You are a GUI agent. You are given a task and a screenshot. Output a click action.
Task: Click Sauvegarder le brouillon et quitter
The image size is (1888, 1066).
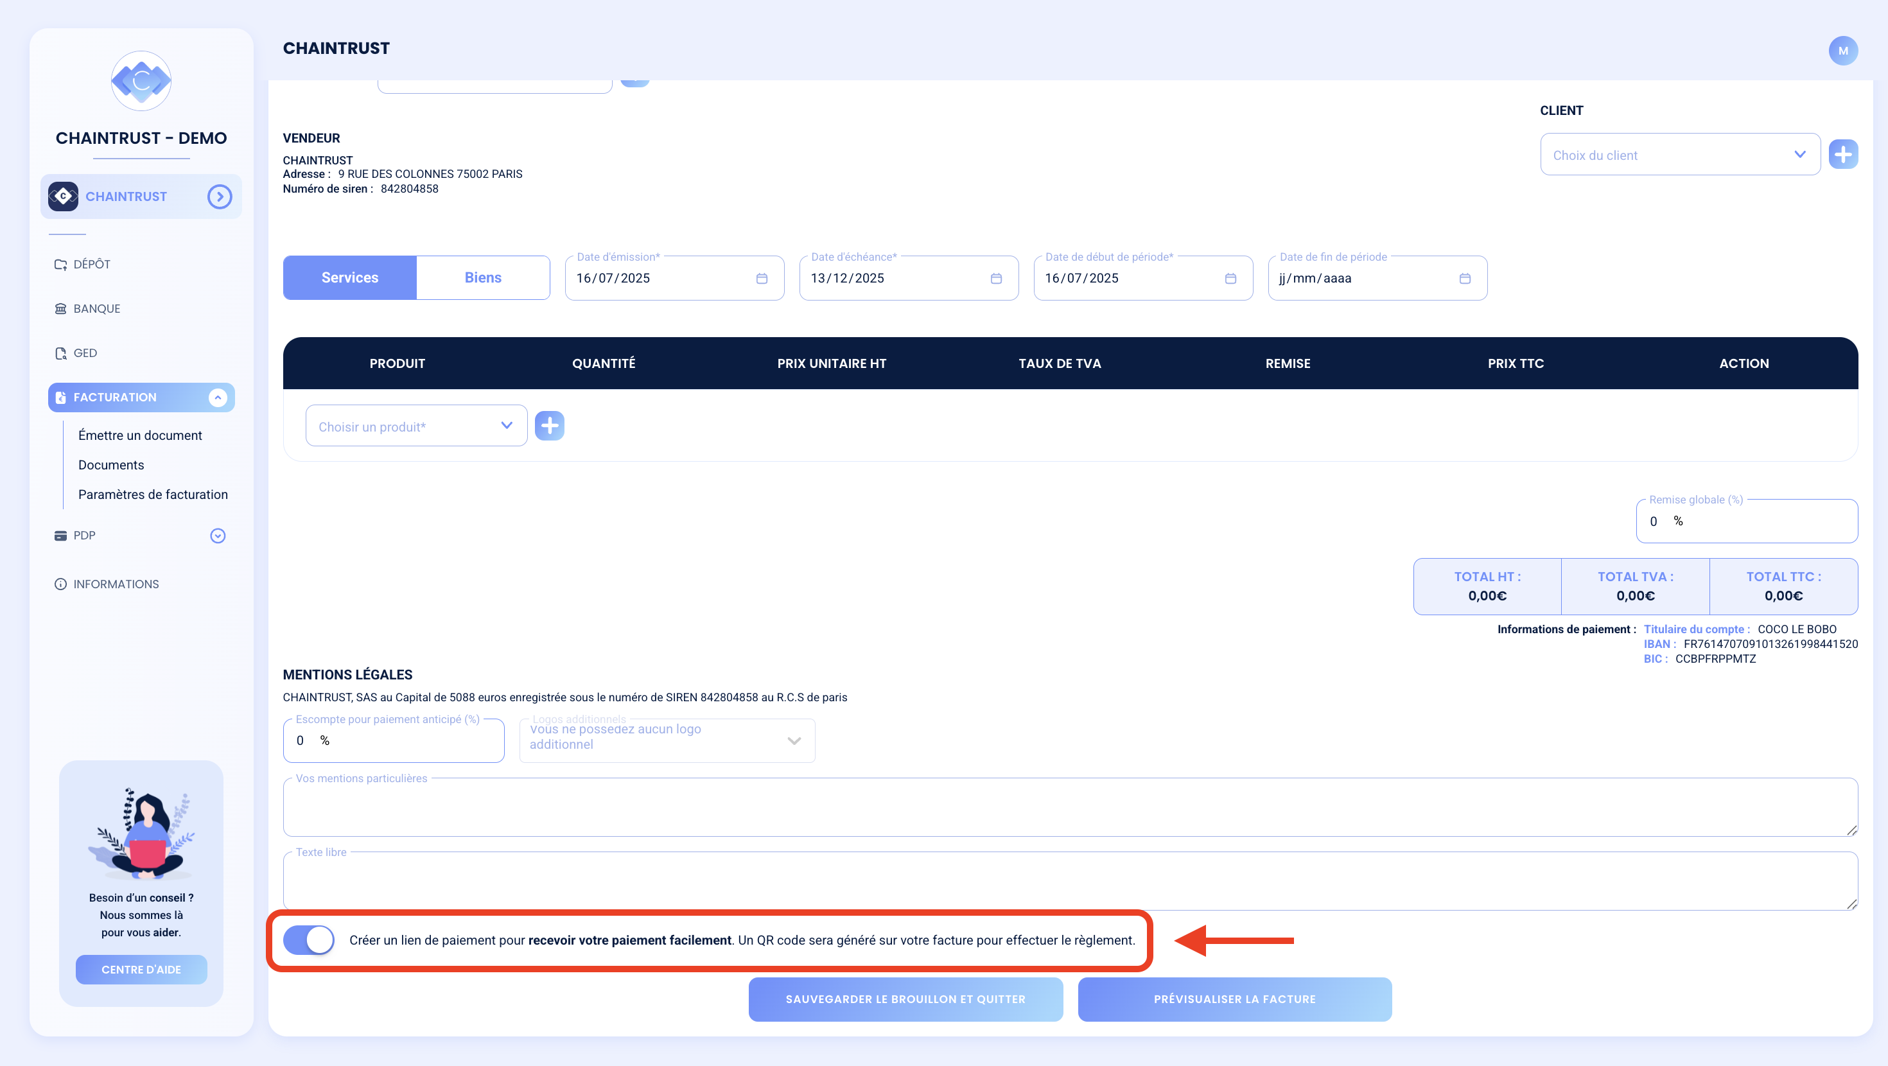coord(905,999)
